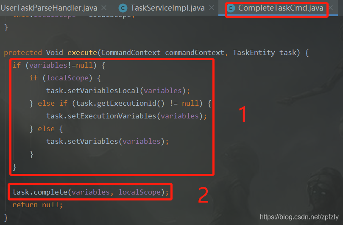Click the setVariablesLocal method call

[x=103, y=91]
